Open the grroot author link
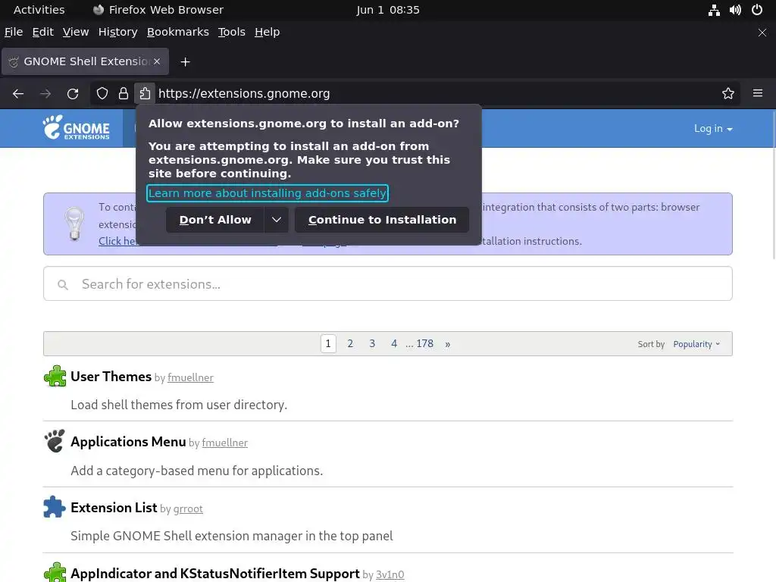This screenshot has height=582, width=776. [188, 508]
